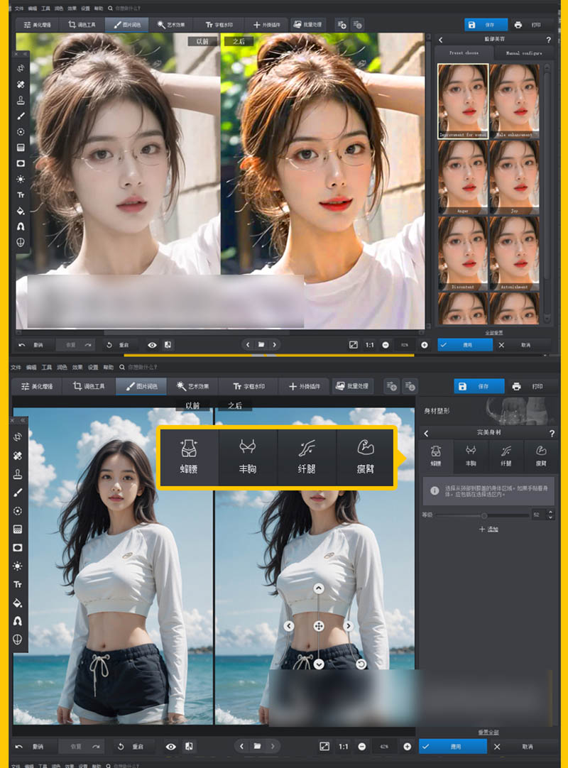Toggle the eye preview in the portrait window
The height and width of the screenshot is (768, 568).
point(153,345)
